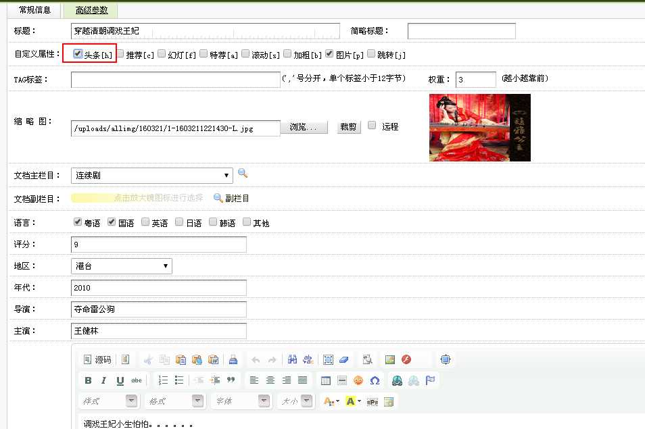The height and width of the screenshot is (429, 645).
Task: Click the Paste from Word icon
Action: pyautogui.click(x=214, y=360)
